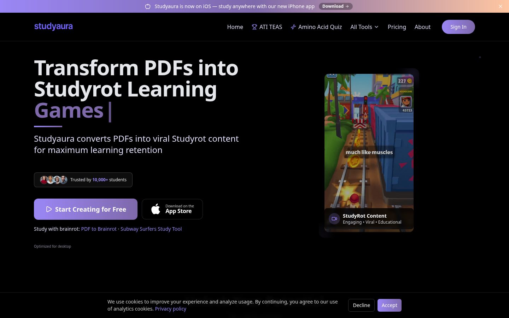Click Download in the iOS announcement banner
Viewport: 509px width, 318px height.
pyautogui.click(x=335, y=6)
